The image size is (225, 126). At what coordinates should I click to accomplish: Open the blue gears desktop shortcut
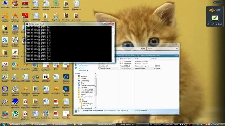pyautogui.click(x=5, y=41)
